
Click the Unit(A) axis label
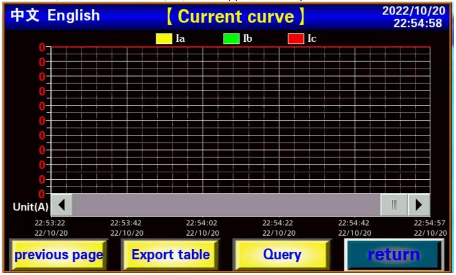30,207
